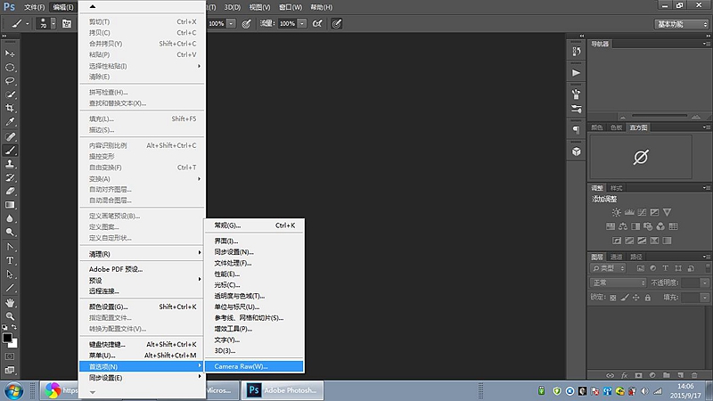Open Adobe Photoshop taskbar button

[x=283, y=390]
